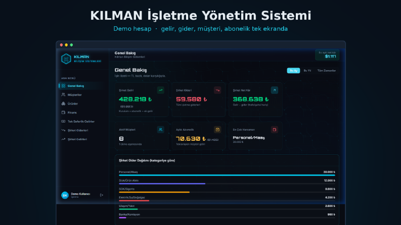Click the green window maximize dot
Screen dimensions: 401x225
coord(71,45)
